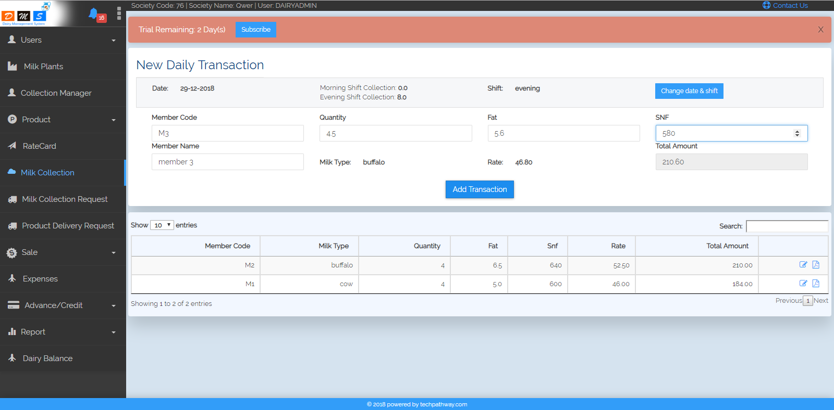Viewport: 834px width, 410px height.
Task: Click the PDF icon for member M2
Action: click(x=816, y=265)
